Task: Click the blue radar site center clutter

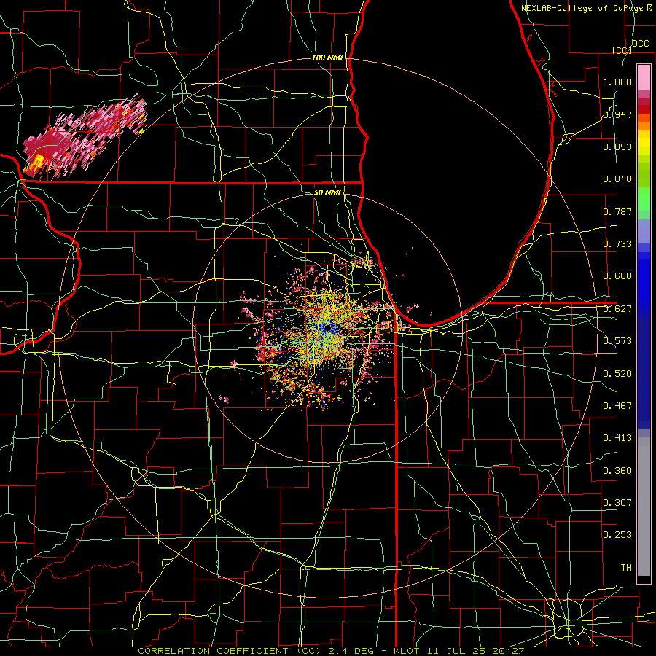Action: coord(327,329)
